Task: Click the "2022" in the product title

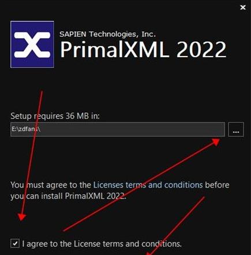Action: click(201, 50)
